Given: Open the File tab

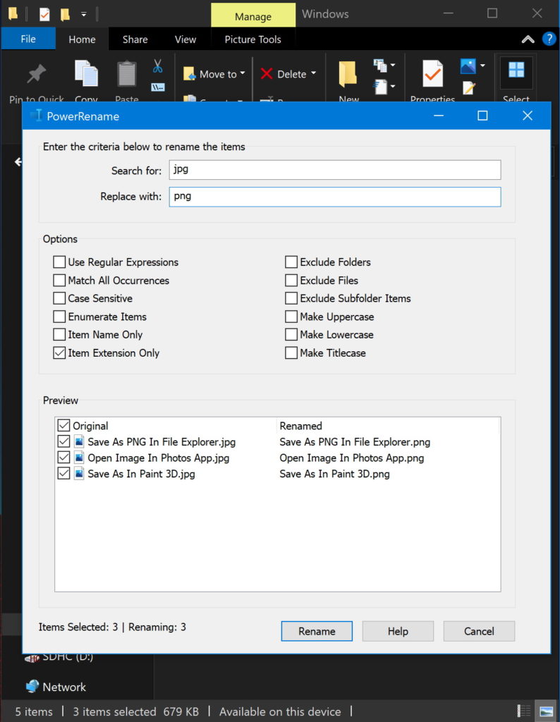Looking at the screenshot, I should 28,39.
